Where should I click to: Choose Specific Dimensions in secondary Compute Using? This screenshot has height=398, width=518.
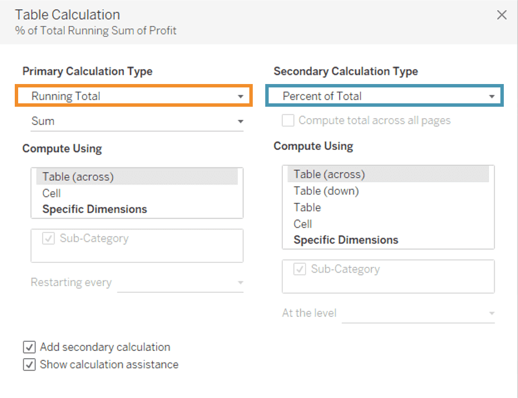click(x=345, y=240)
